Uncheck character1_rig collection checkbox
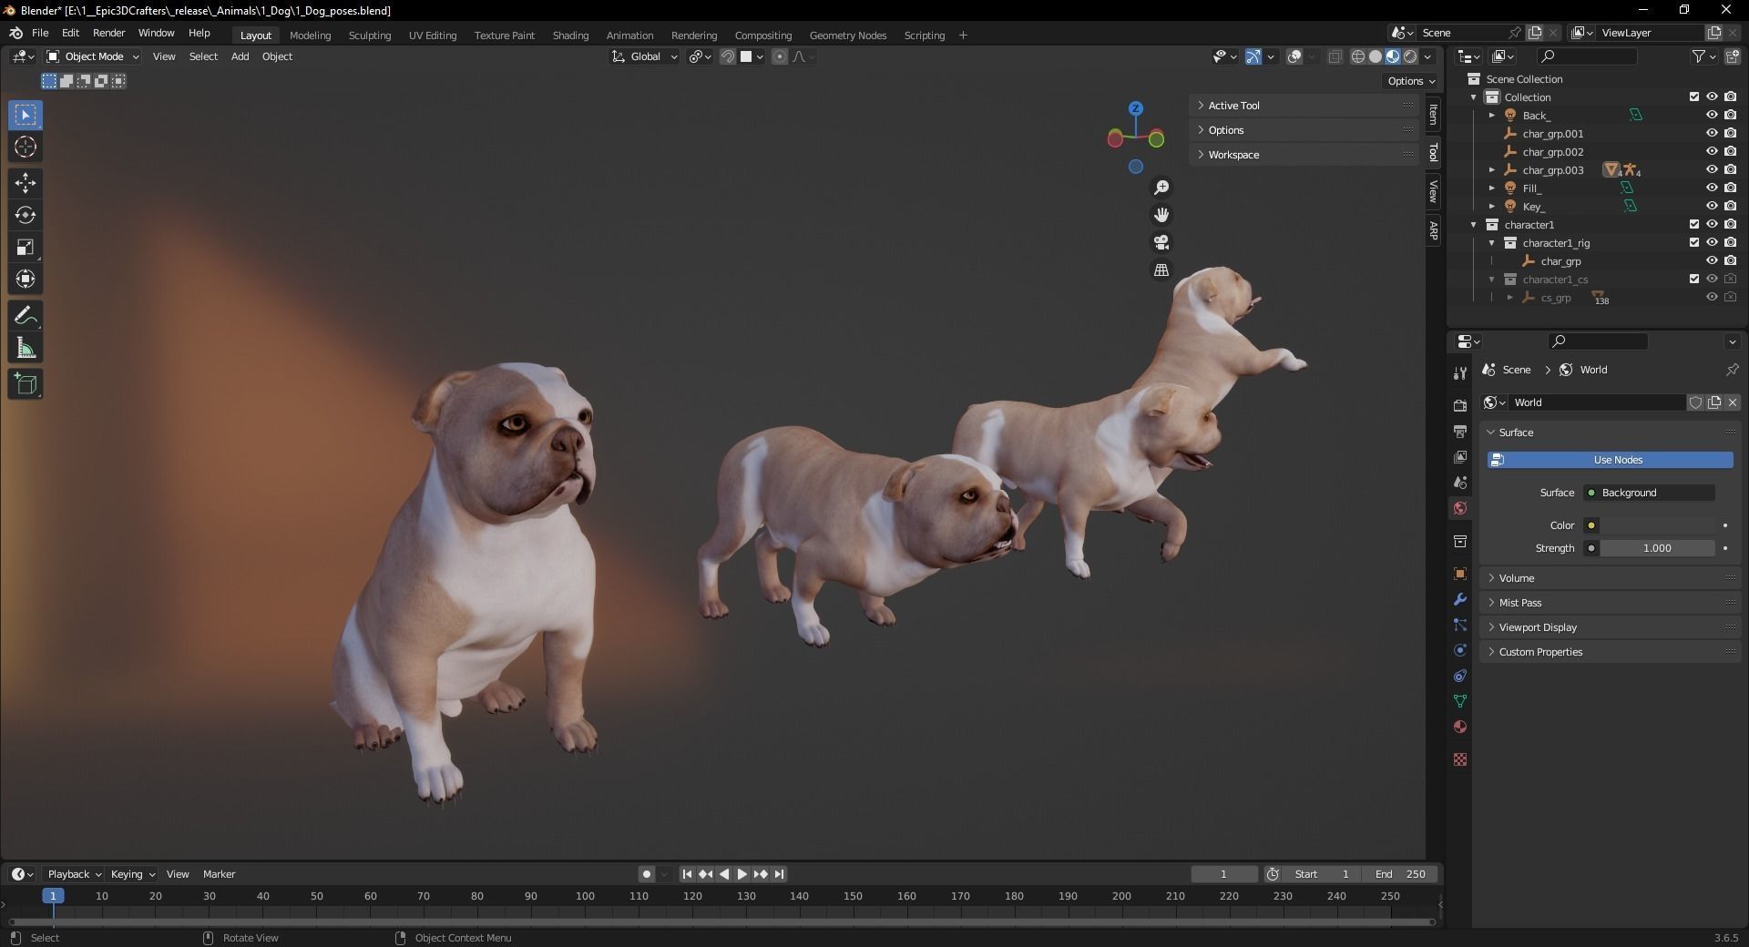Viewport: 1749px width, 947px height. 1694,242
